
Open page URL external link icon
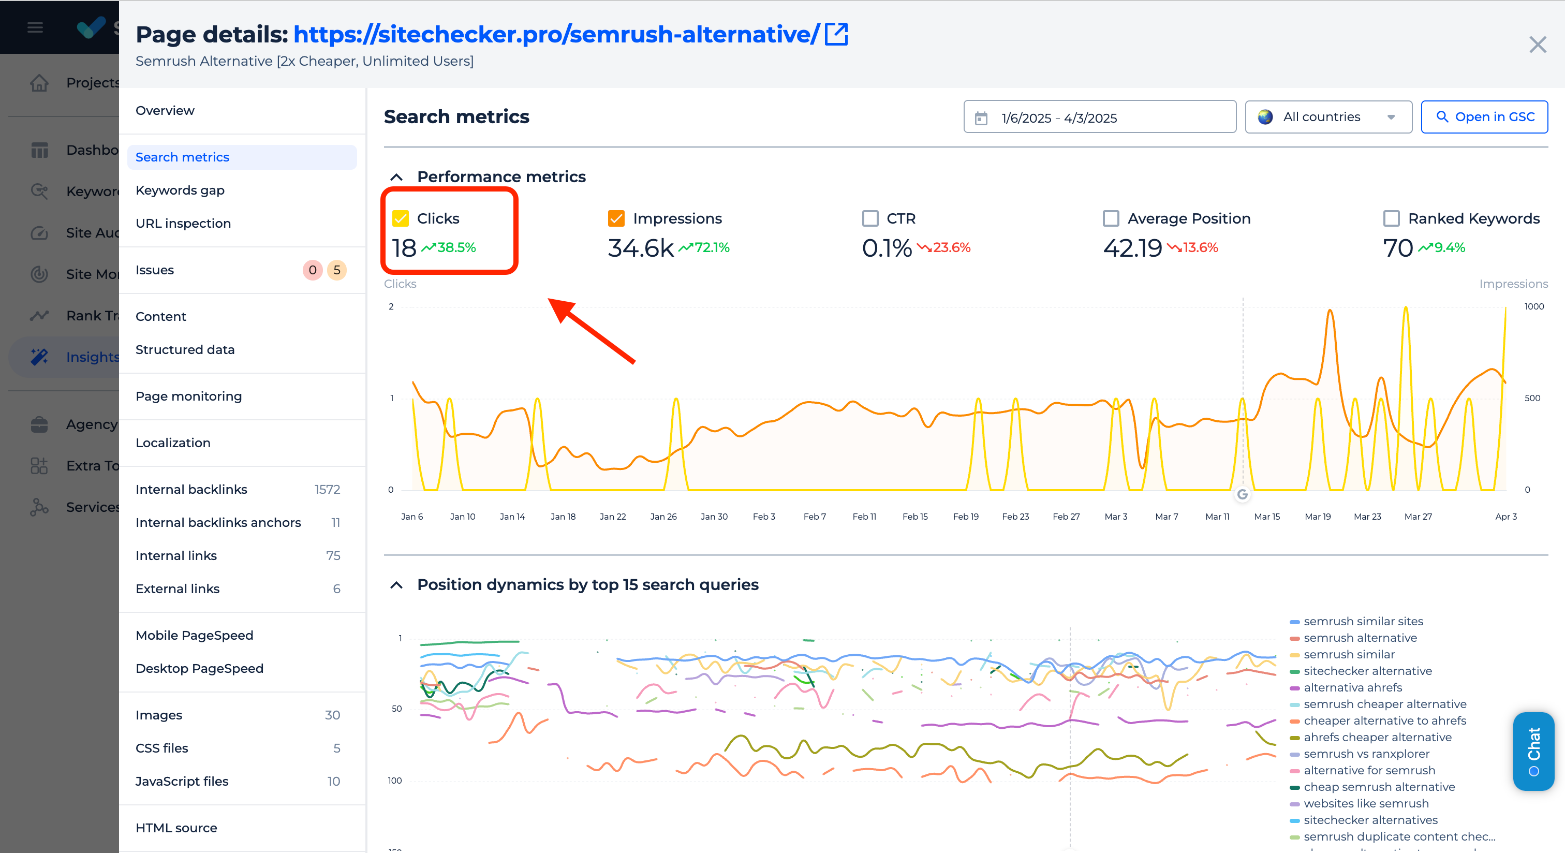836,34
